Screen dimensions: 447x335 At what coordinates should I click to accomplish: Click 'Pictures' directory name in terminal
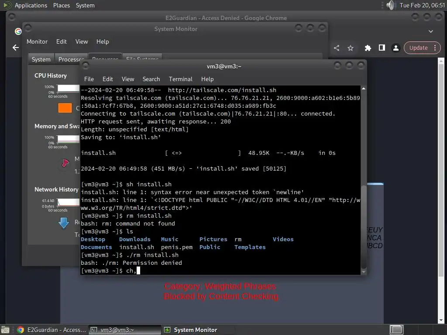tap(213, 239)
